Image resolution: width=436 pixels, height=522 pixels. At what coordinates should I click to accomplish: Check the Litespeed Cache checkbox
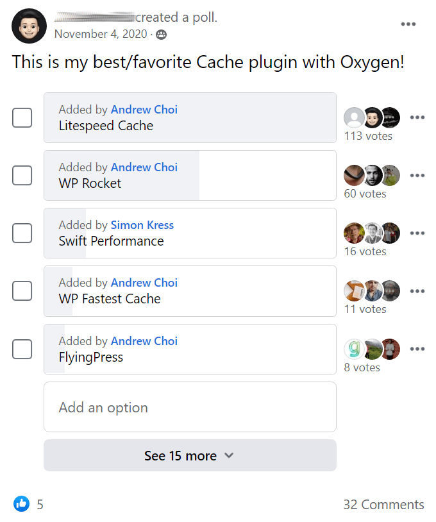(x=22, y=117)
